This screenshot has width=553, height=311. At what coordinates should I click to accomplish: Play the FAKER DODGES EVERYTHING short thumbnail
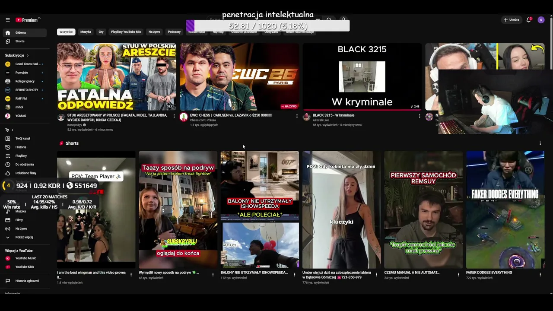[505, 209]
